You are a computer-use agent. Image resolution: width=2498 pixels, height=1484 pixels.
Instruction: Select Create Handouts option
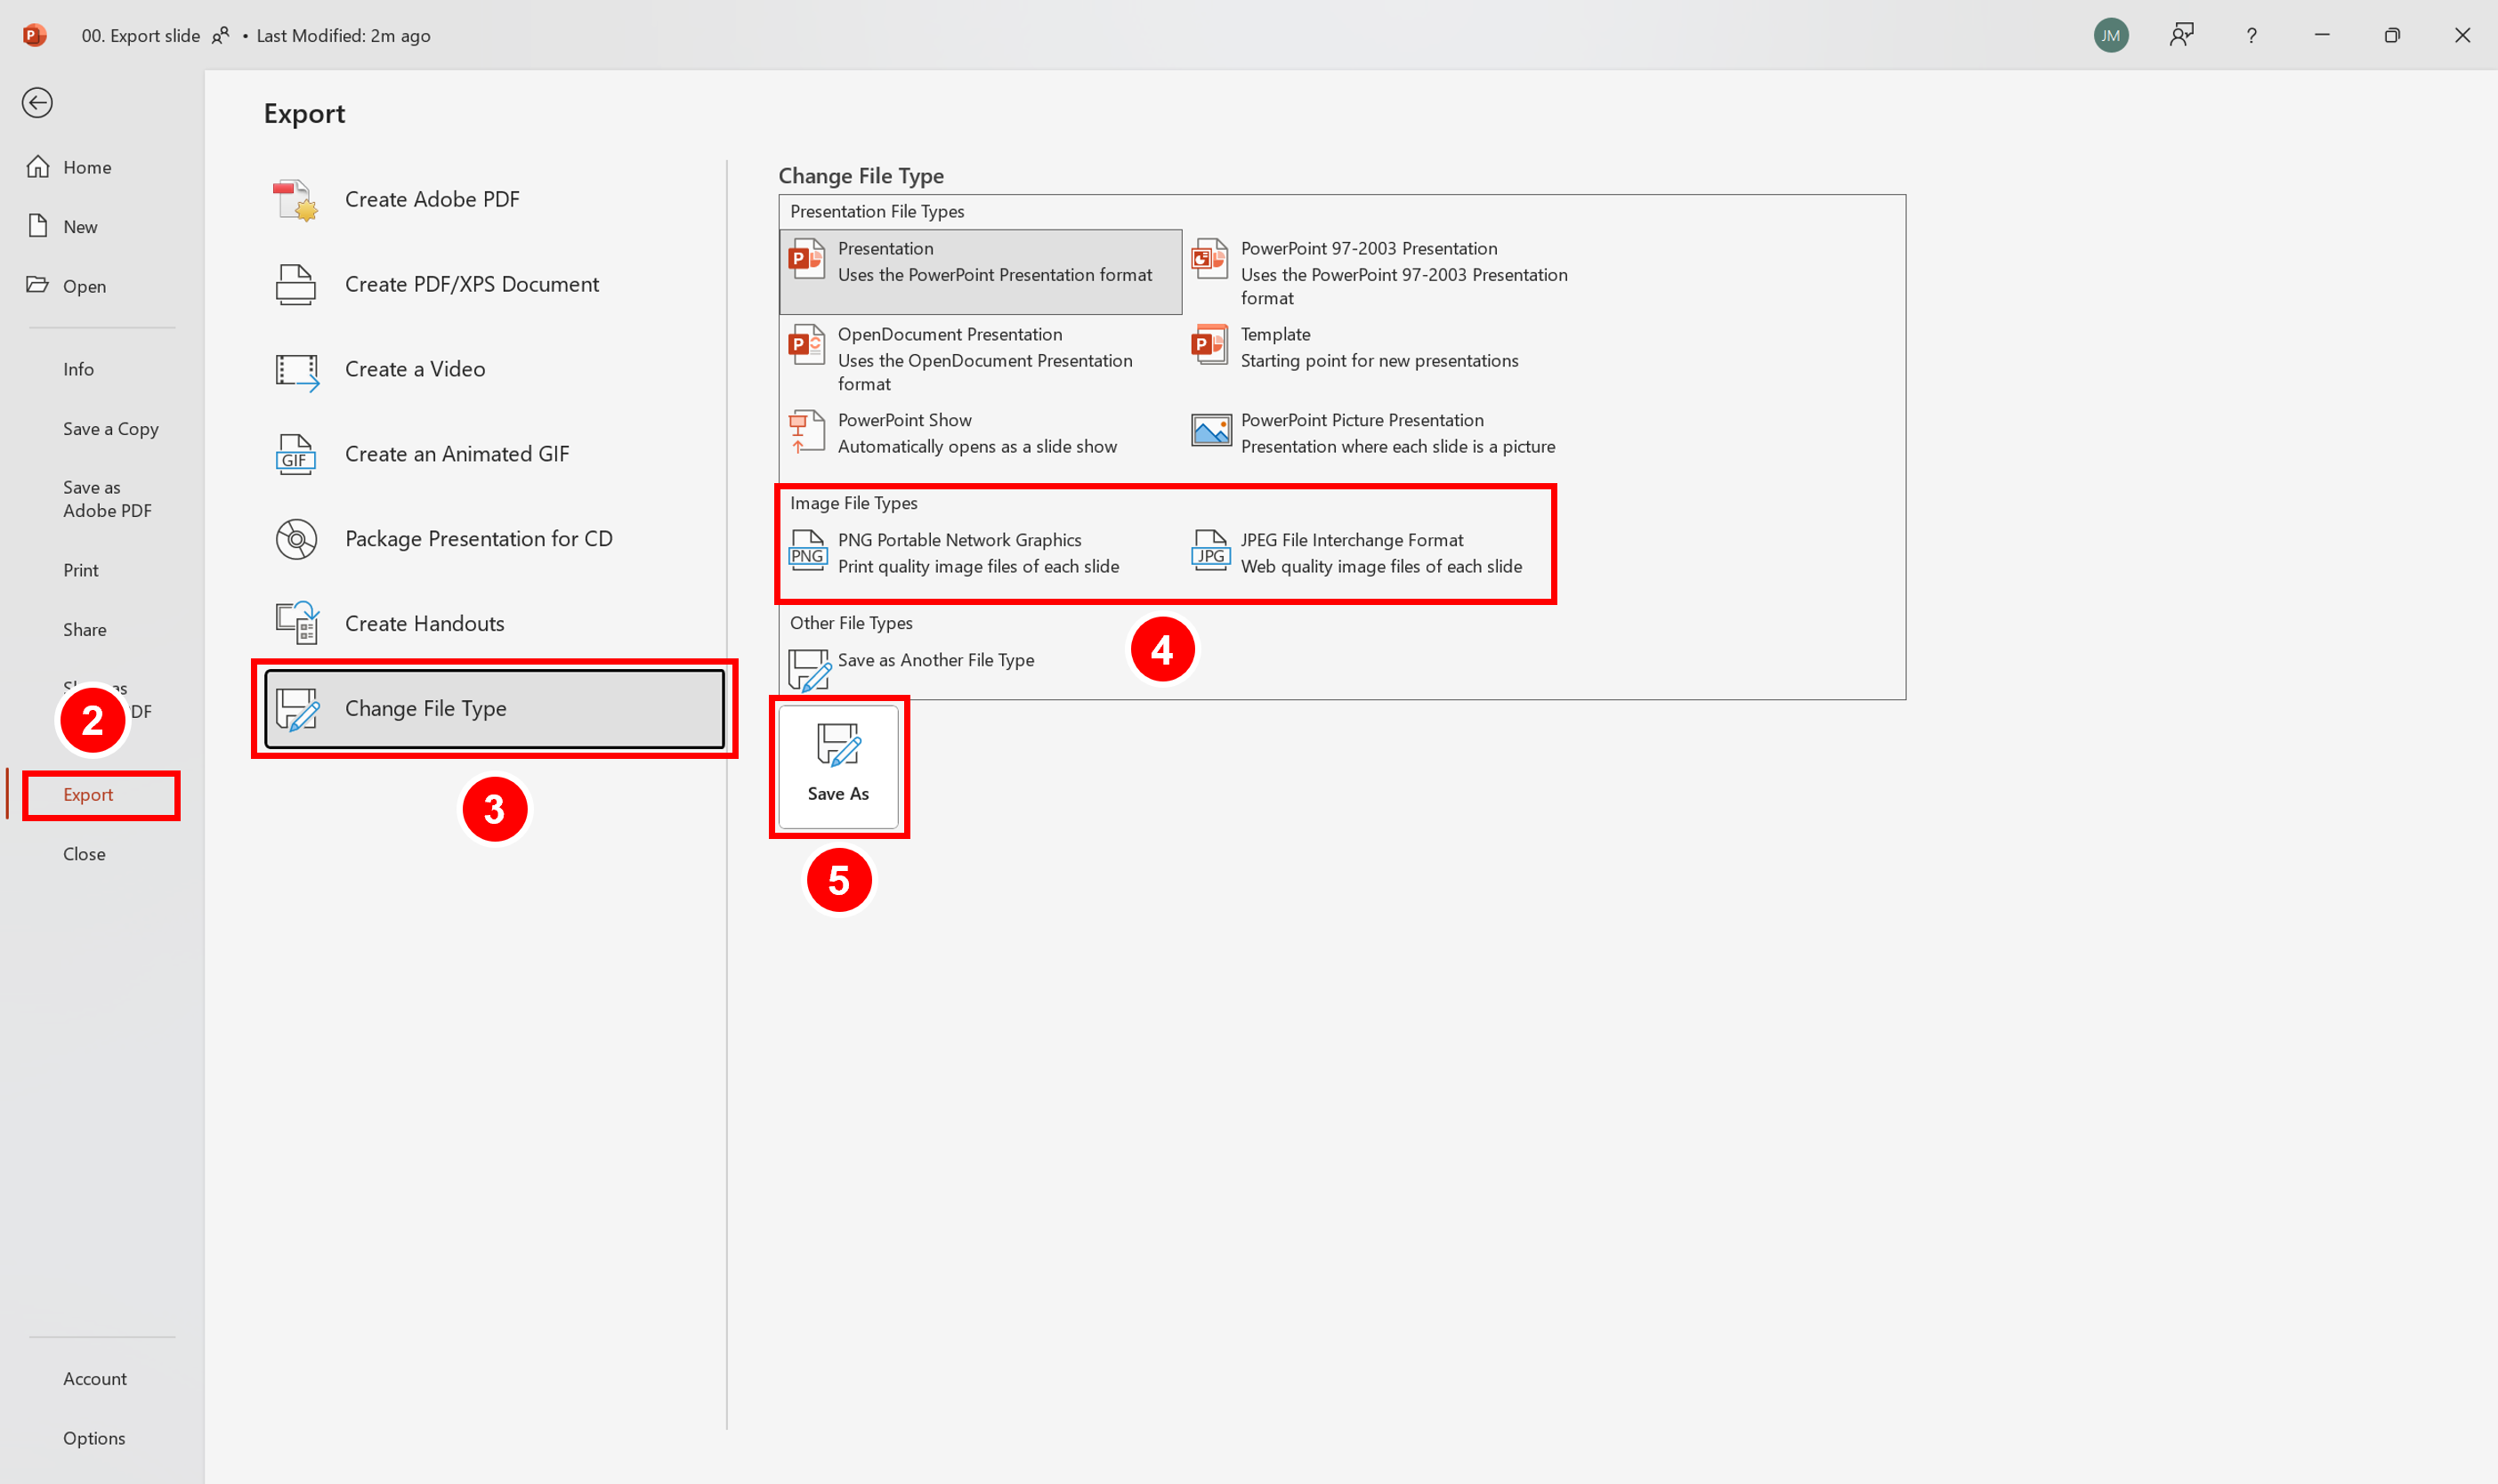[x=424, y=624]
